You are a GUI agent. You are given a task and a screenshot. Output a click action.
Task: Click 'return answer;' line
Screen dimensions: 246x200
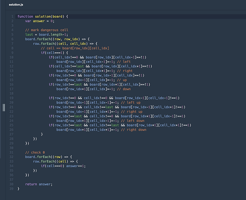[x=39, y=184]
